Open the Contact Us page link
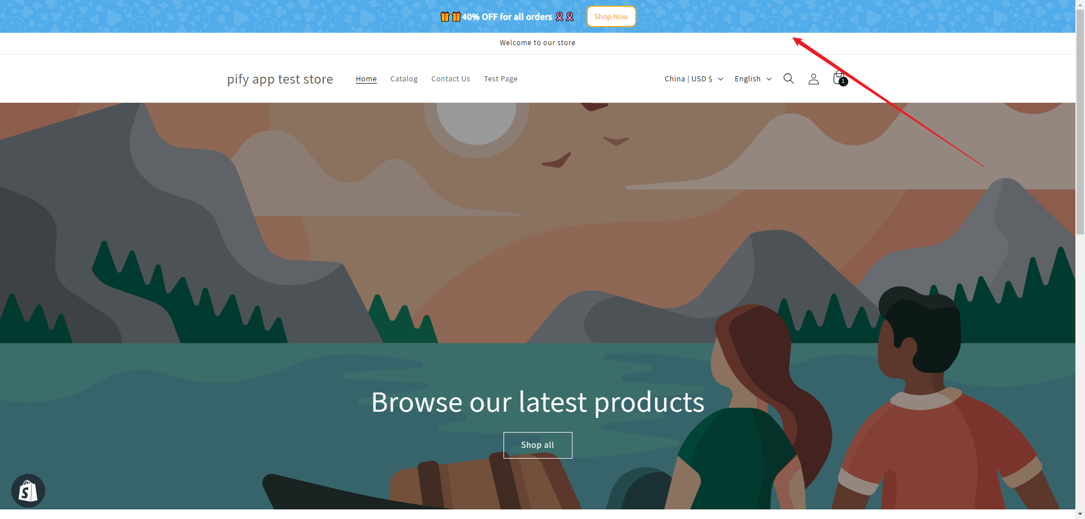Viewport: 1085px width, 519px height. tap(450, 79)
